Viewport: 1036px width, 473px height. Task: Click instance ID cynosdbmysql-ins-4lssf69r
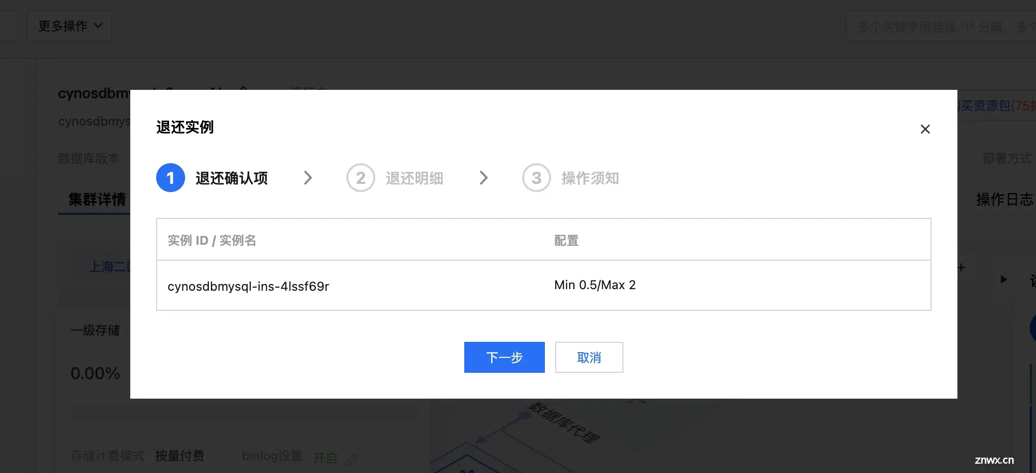pos(248,286)
